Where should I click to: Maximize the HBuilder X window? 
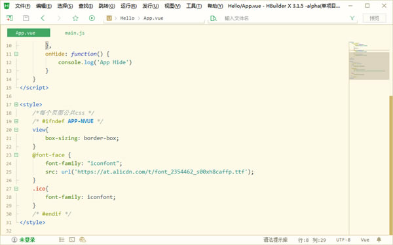(367, 6)
